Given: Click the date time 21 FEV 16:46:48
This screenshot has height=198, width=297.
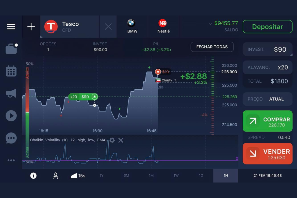Looking at the screenshot, I should [268, 176].
